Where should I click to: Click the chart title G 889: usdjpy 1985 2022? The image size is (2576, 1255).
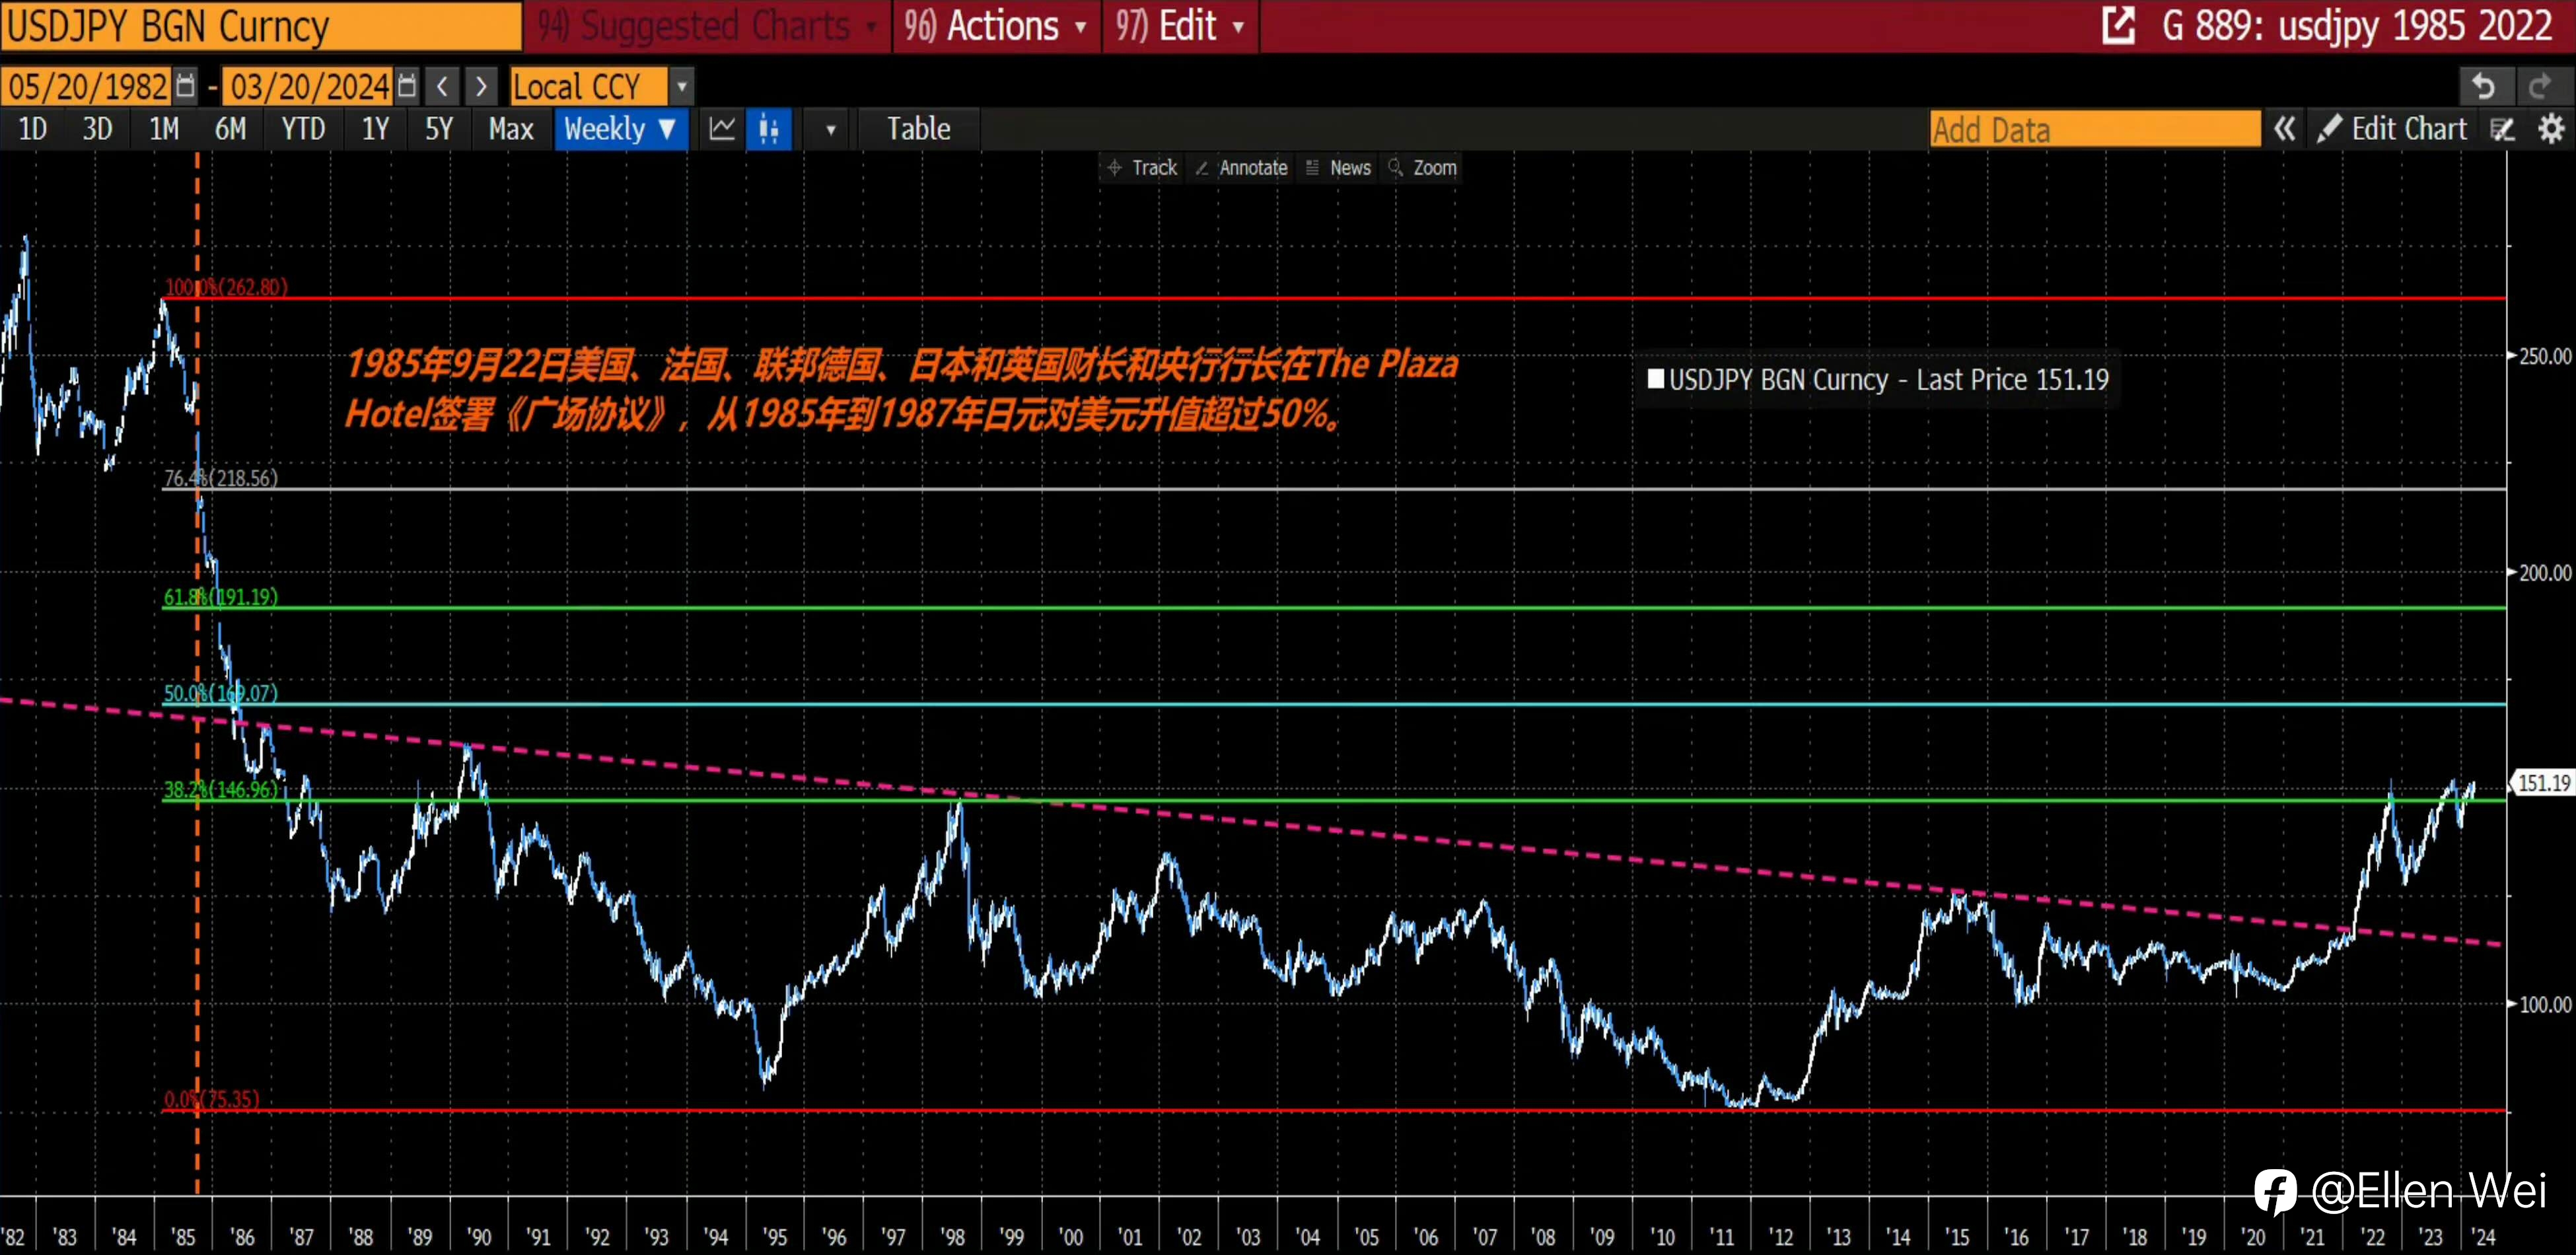(2357, 26)
